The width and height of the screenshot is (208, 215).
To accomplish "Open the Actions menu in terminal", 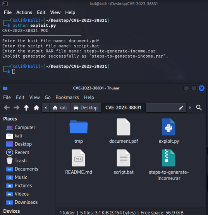I will coord(24,12).
